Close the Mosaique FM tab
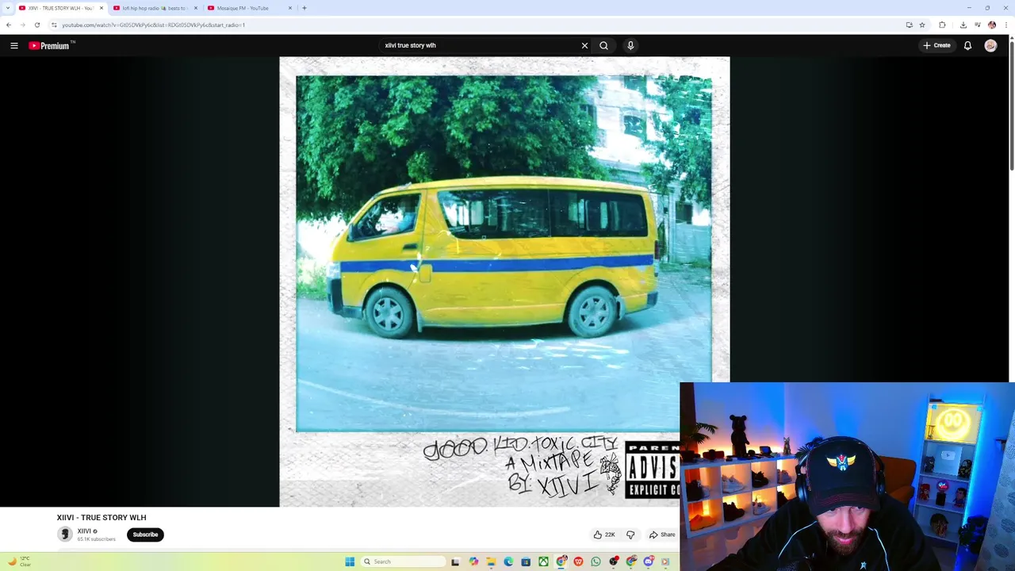Viewport: 1015px width, 571px height. click(x=290, y=8)
